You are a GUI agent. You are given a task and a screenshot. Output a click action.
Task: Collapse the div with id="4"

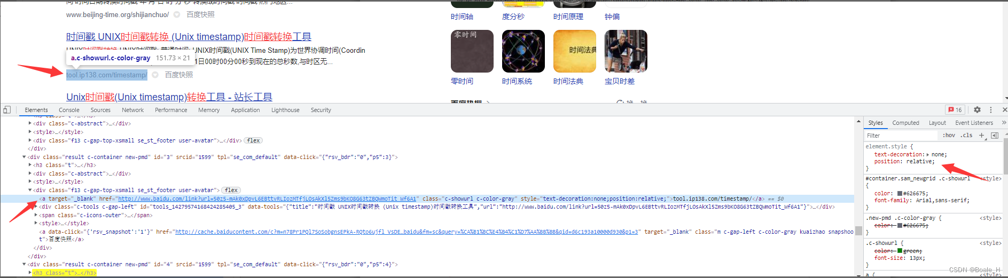[x=25, y=264]
